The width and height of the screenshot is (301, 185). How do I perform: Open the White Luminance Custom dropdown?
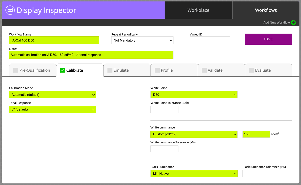[194, 134]
